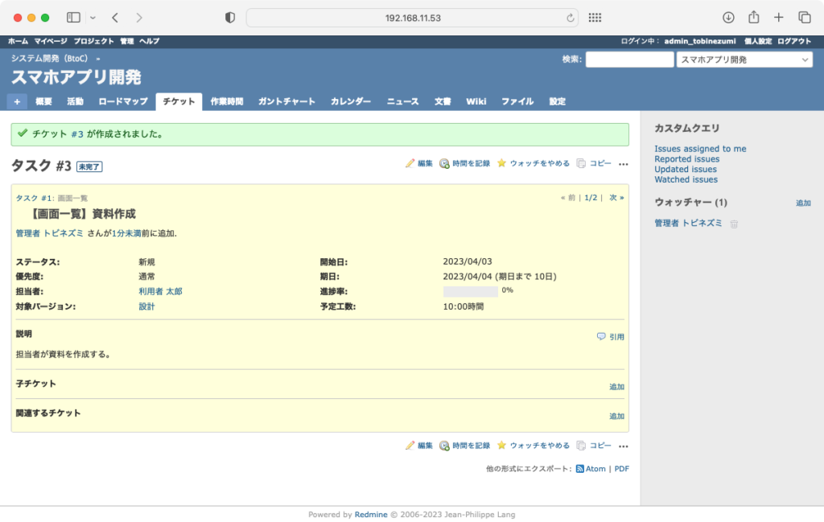
Task: Click the bottom 時間を記録 clock icon
Action: pos(444,446)
